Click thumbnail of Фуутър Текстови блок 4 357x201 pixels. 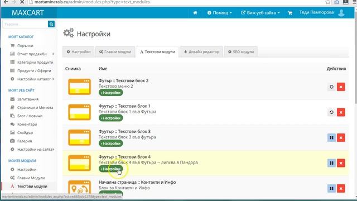click(79, 163)
